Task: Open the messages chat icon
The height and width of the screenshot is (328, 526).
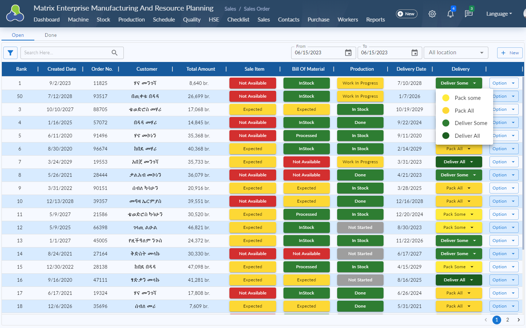Action: pos(469,14)
